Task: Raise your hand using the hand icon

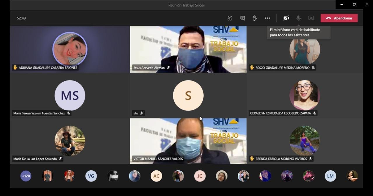Action: pyautogui.click(x=255, y=18)
